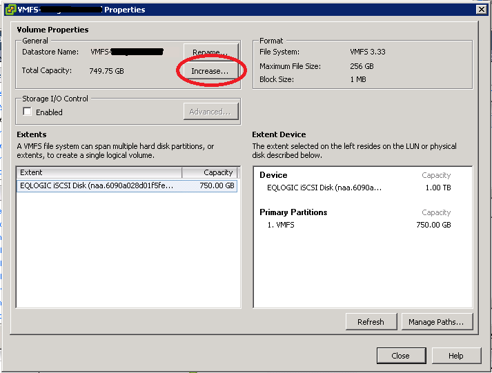Click the VMFS 3.33 file system value
This screenshot has width=492, height=373.
pos(369,52)
